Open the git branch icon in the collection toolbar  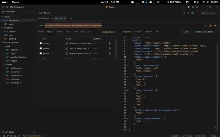184,13
